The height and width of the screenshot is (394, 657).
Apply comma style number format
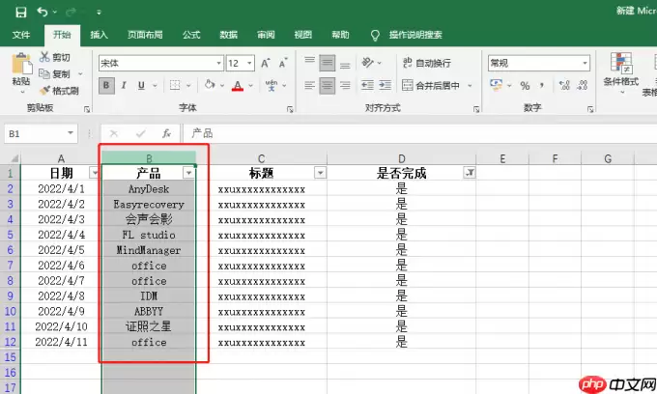tap(542, 86)
